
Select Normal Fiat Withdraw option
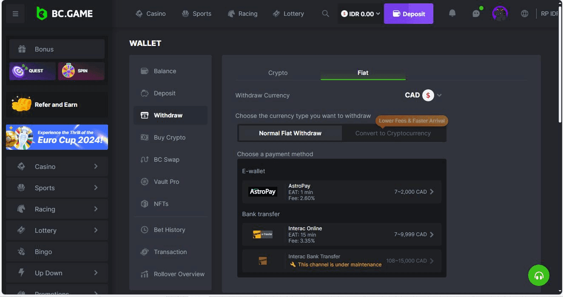pos(290,133)
